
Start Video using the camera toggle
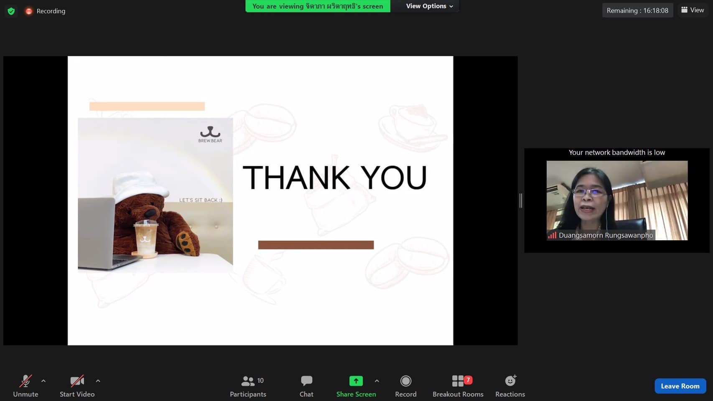pyautogui.click(x=77, y=386)
